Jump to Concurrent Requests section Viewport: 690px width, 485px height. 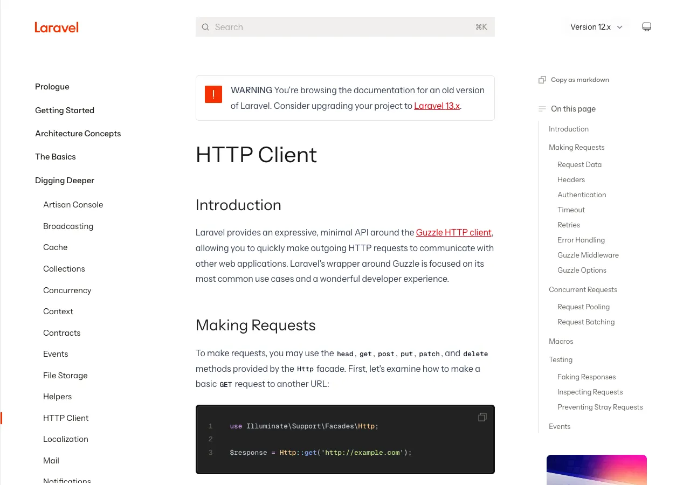tap(583, 289)
